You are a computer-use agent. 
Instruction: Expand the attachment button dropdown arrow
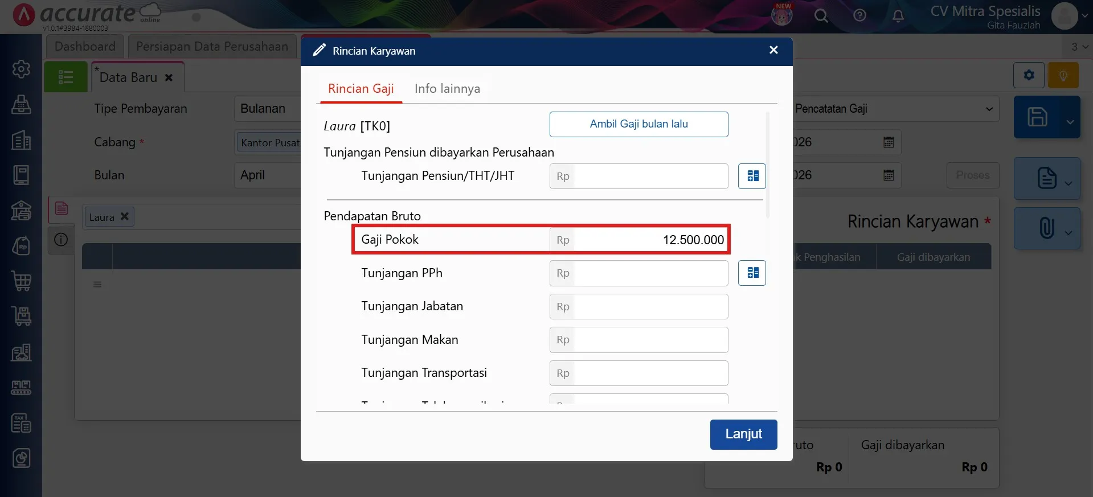tap(1069, 232)
